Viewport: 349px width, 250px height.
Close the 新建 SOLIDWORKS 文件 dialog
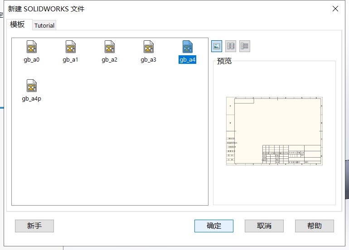[335, 9]
